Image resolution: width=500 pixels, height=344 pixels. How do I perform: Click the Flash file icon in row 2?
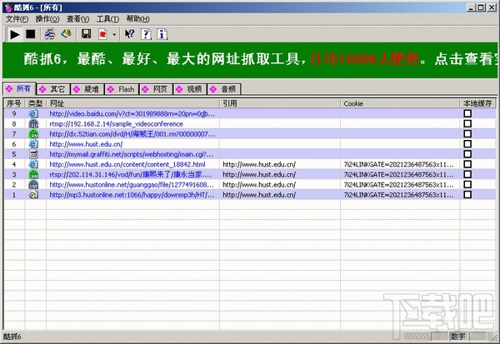(x=33, y=185)
